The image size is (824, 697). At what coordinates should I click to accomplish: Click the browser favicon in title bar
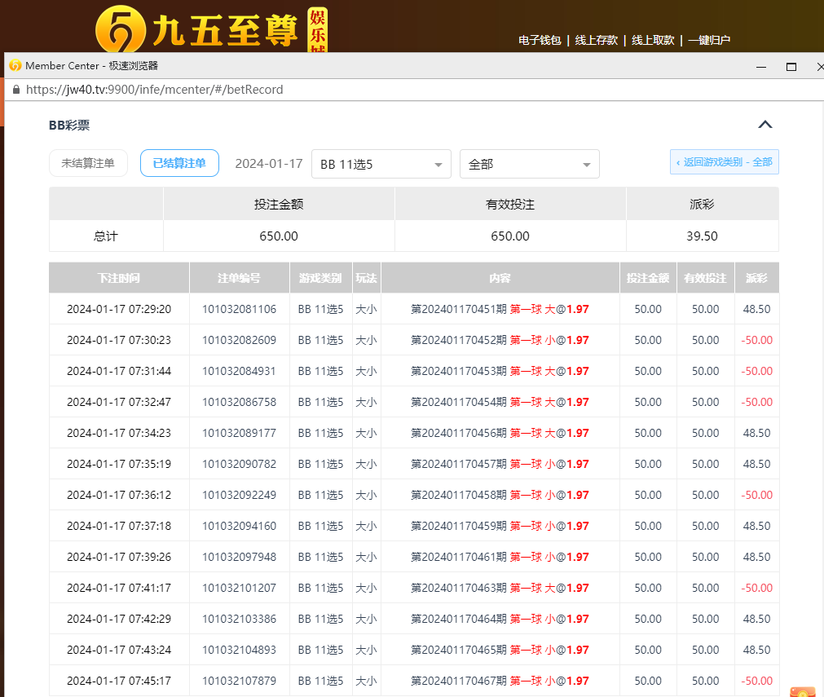point(15,66)
